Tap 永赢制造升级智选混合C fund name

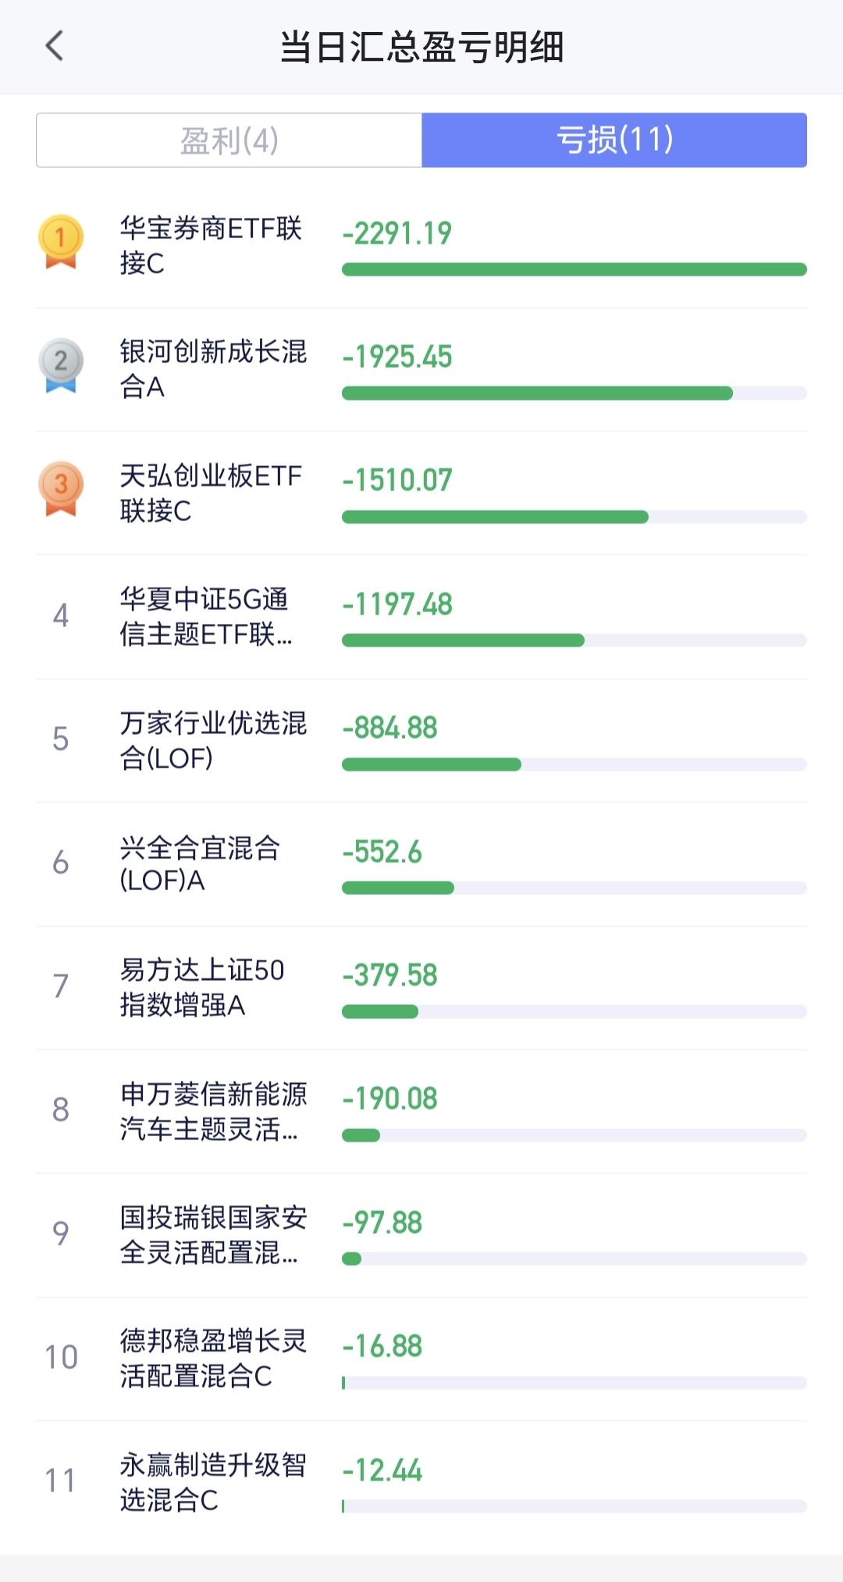pyautogui.click(x=212, y=1482)
